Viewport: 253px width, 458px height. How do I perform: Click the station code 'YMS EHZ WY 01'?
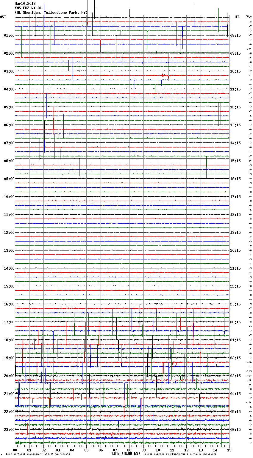tap(28, 8)
